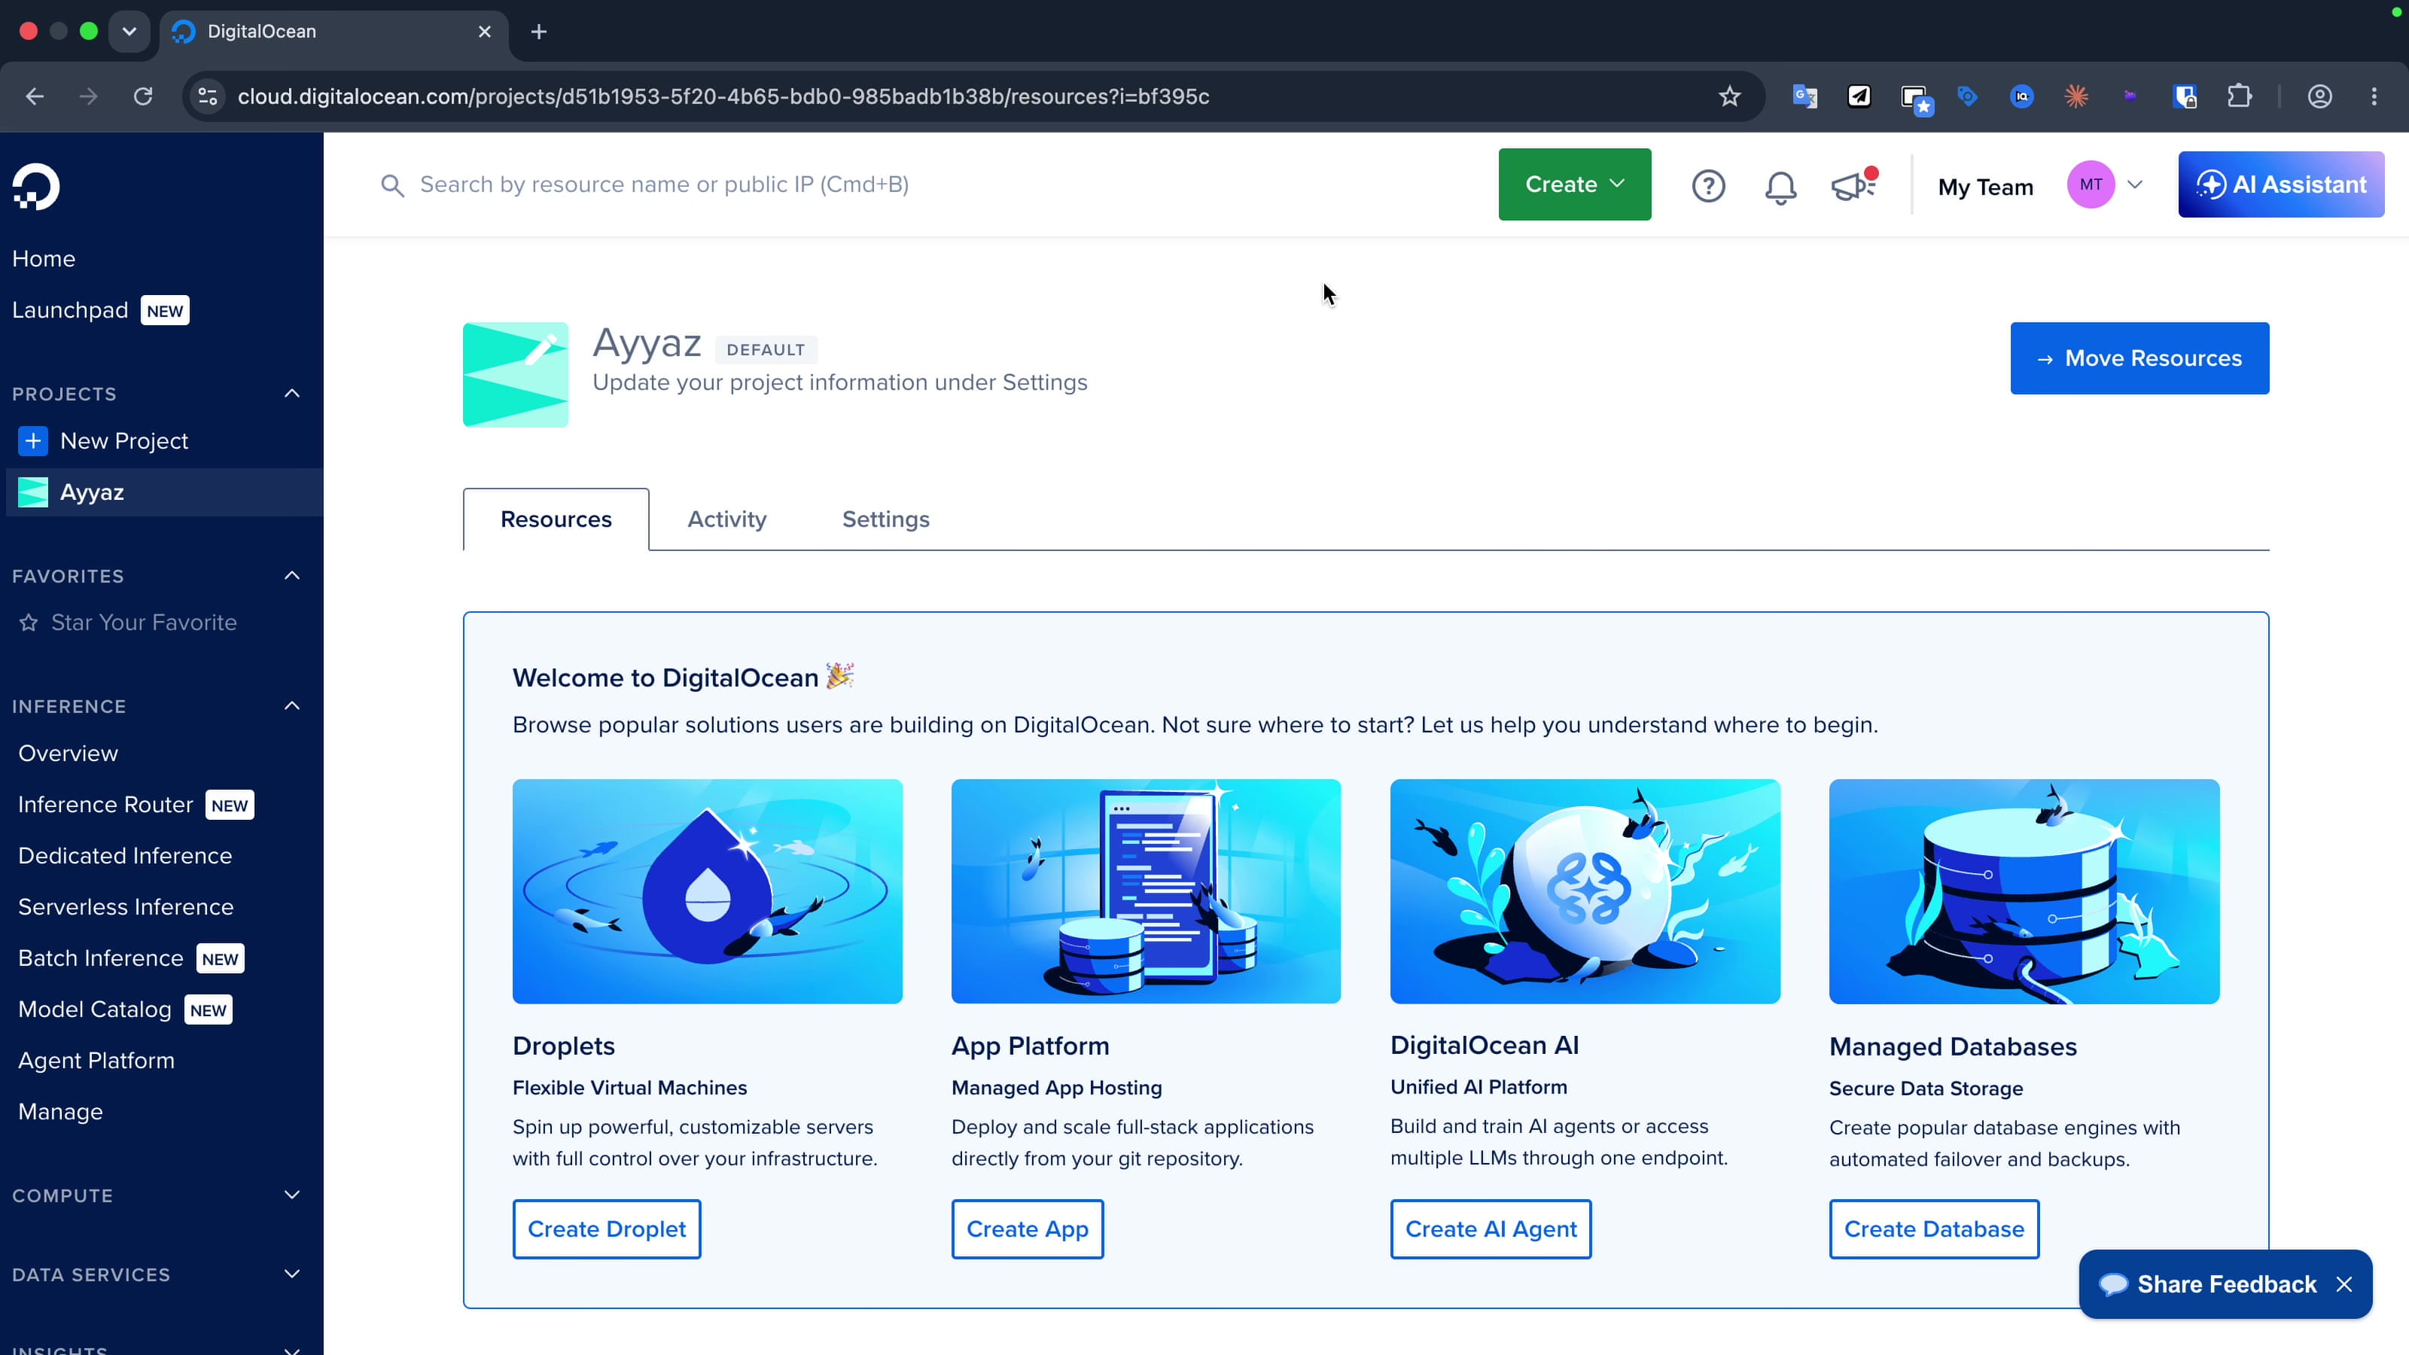This screenshot has height=1355, width=2409.
Task: Click the Managed Databases illustration thumbnail
Action: pos(2024,891)
